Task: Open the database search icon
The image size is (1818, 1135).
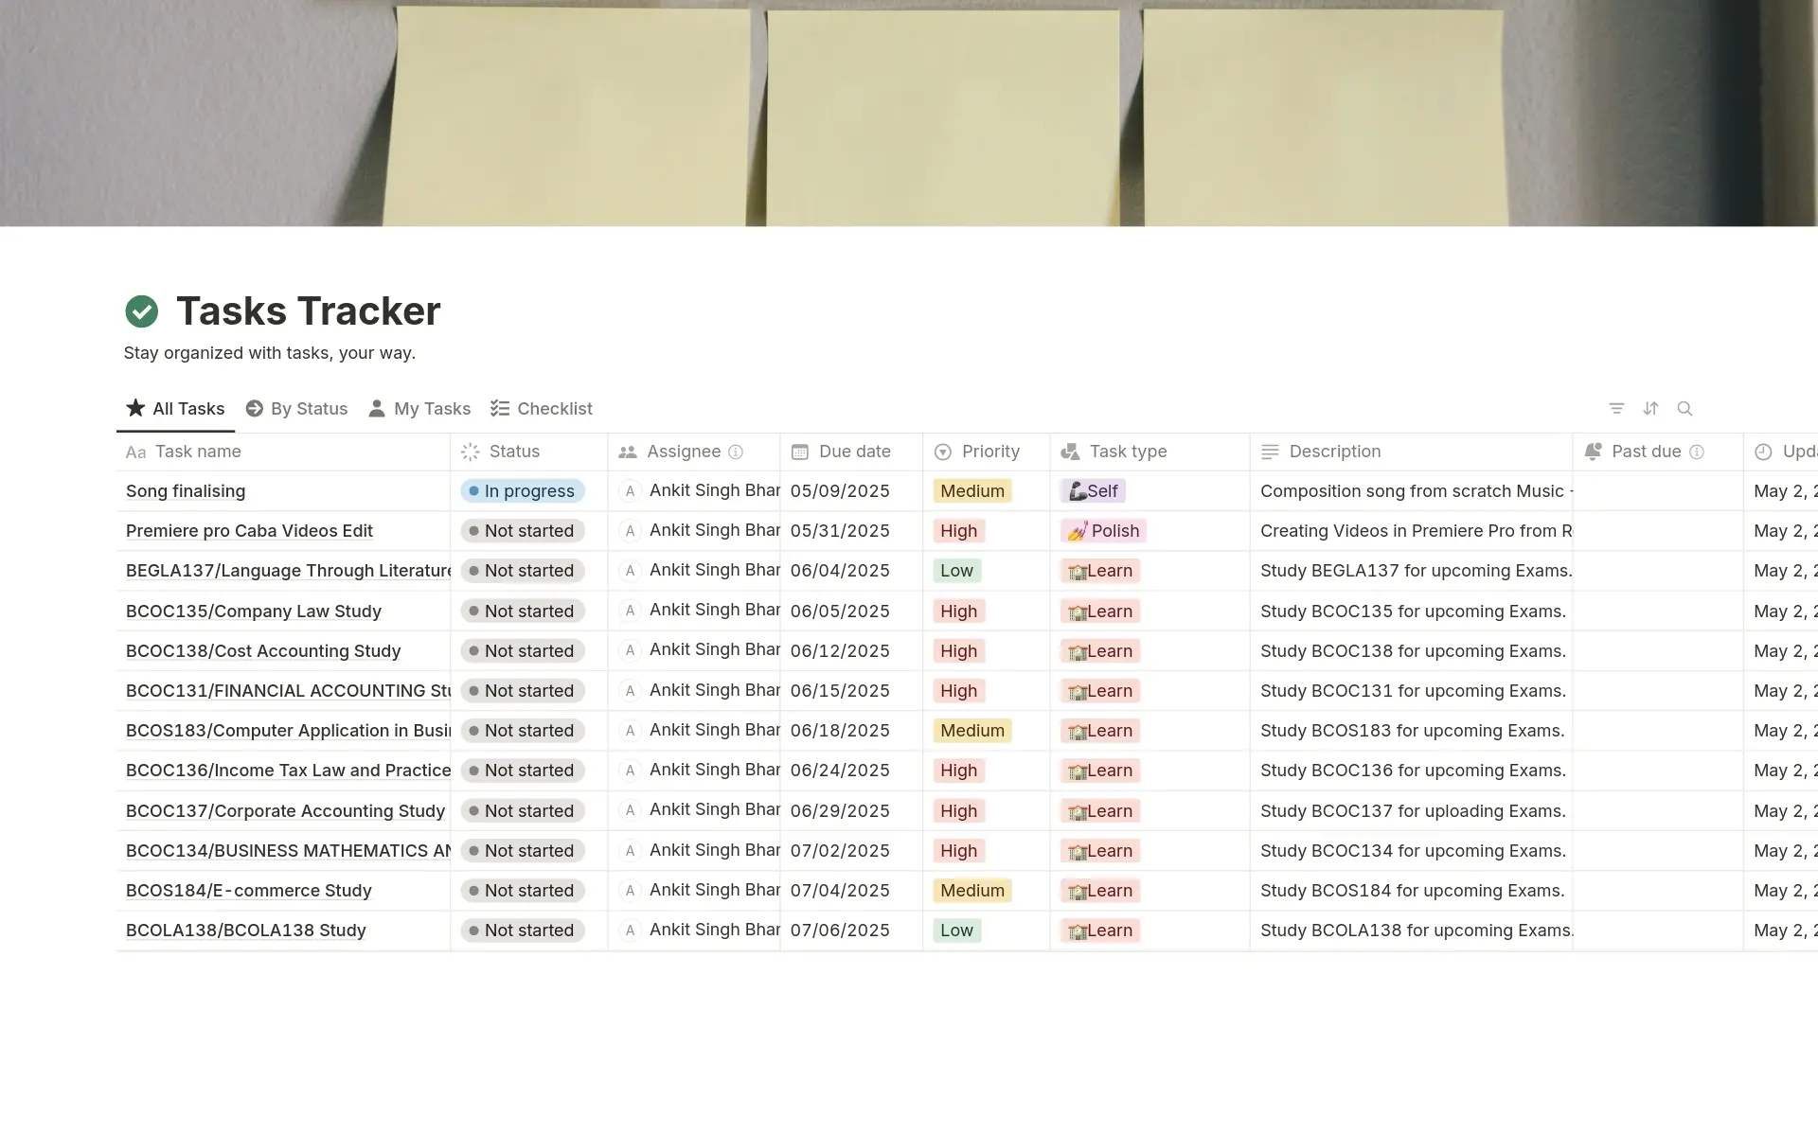Action: click(x=1684, y=409)
